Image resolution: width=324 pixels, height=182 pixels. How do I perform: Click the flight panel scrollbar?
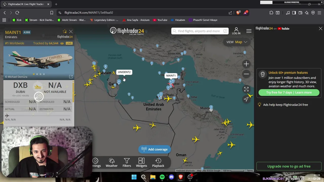pyautogui.click(x=73, y=92)
